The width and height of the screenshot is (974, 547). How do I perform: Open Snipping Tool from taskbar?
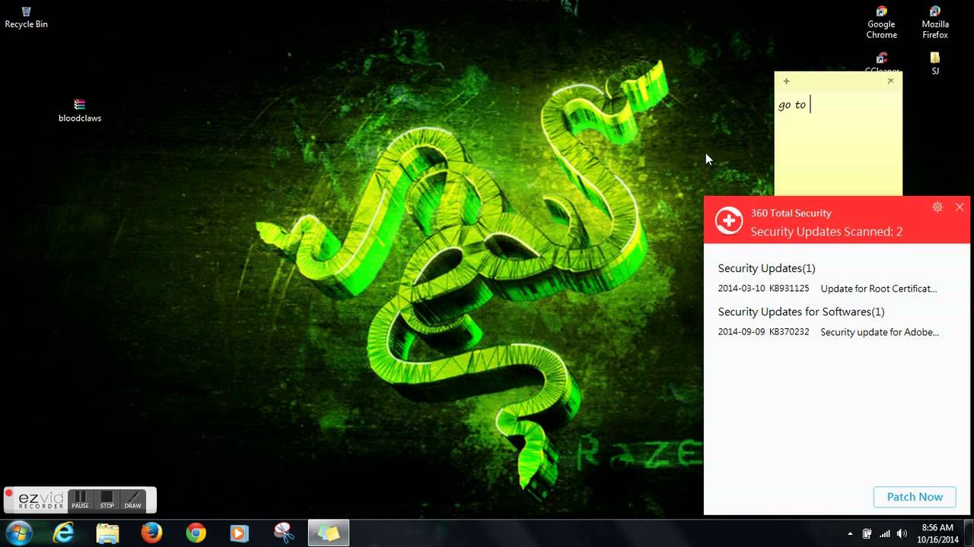tap(284, 533)
